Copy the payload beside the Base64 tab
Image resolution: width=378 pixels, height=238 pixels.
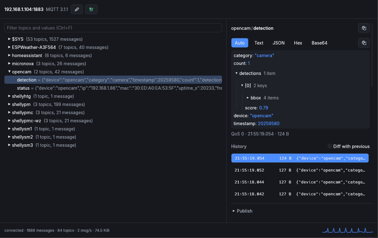(364, 43)
